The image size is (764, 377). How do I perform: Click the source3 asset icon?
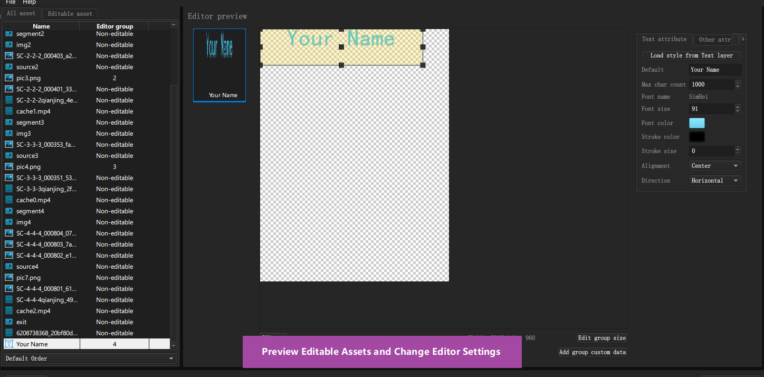point(8,155)
